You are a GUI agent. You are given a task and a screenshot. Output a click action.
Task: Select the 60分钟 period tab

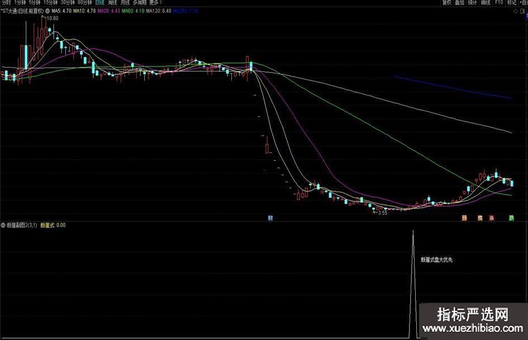[85, 2]
